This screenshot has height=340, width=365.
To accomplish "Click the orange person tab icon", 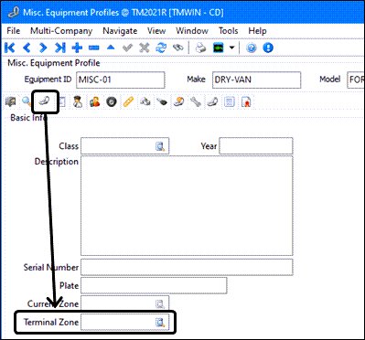I will tap(94, 101).
